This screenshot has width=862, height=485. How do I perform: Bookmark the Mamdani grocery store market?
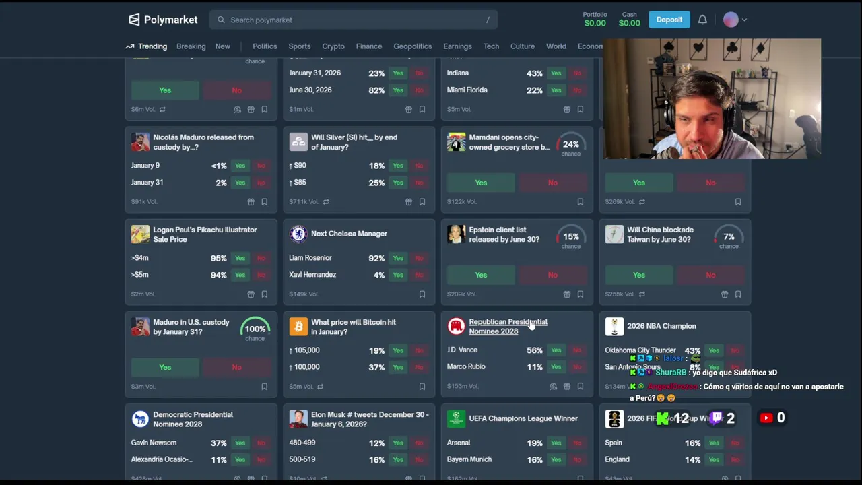pos(581,202)
